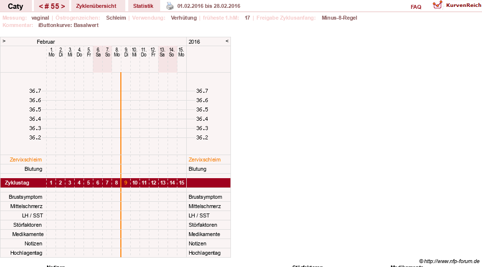Image resolution: width=482 pixels, height=267 pixels.
Task: Select cycle day 9 in the Zyklustag row
Action: (x=125, y=183)
